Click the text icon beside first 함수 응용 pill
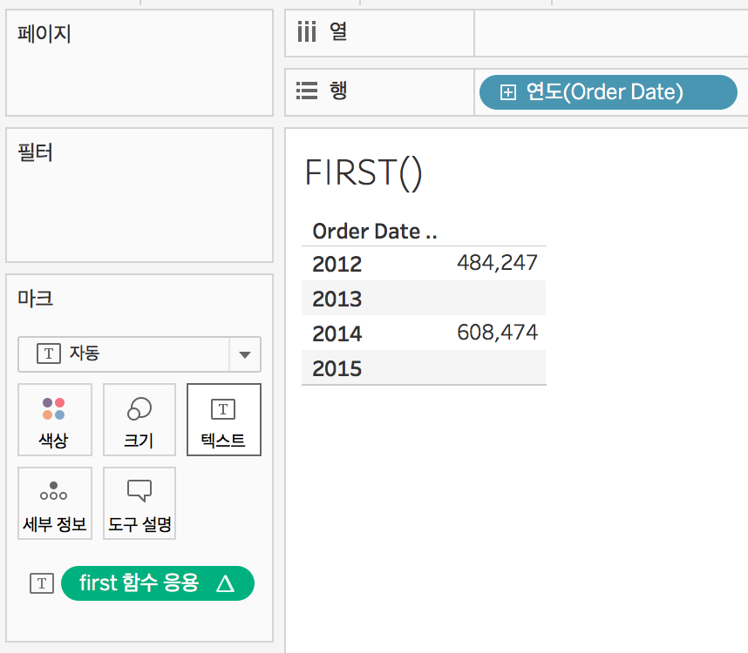 click(42, 583)
